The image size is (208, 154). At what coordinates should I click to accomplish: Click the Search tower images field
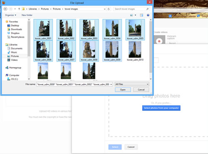pyautogui.click(x=131, y=9)
